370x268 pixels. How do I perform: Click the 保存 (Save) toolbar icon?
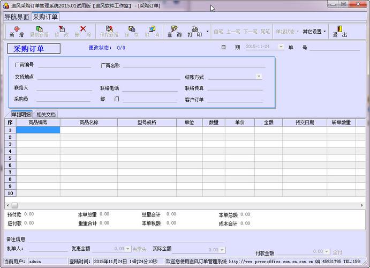(x=132, y=32)
